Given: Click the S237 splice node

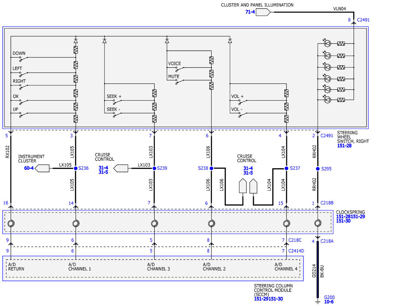Looking at the screenshot, I should coord(287,168).
